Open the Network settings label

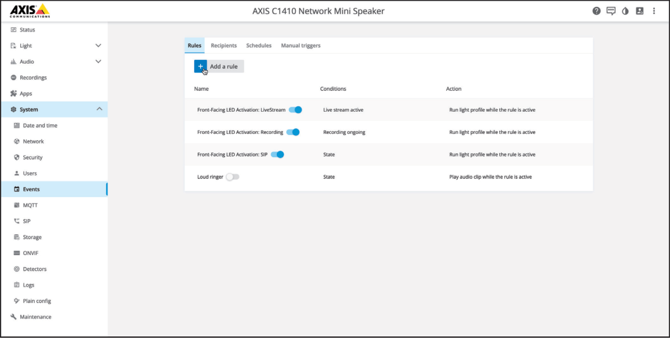pyautogui.click(x=33, y=141)
